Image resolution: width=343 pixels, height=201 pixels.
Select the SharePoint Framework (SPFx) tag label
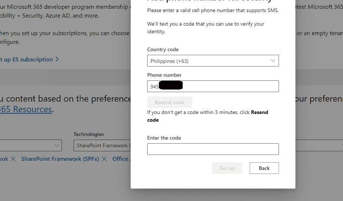[x=60, y=159]
